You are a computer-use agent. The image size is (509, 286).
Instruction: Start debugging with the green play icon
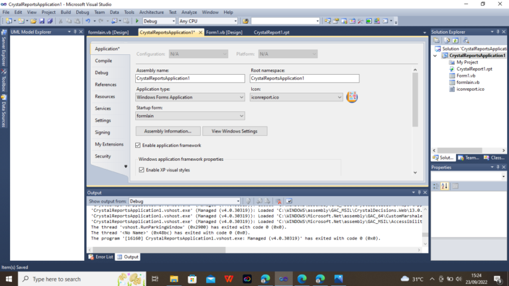click(137, 21)
